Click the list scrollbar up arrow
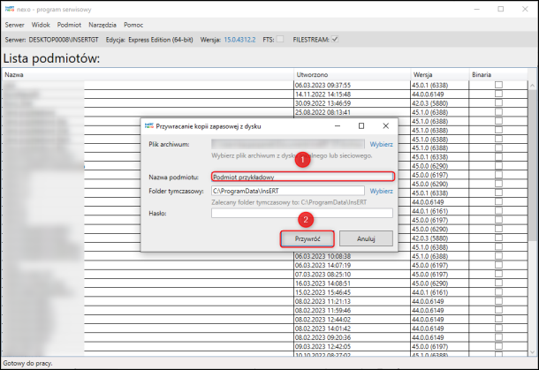The image size is (539, 370). click(533, 85)
